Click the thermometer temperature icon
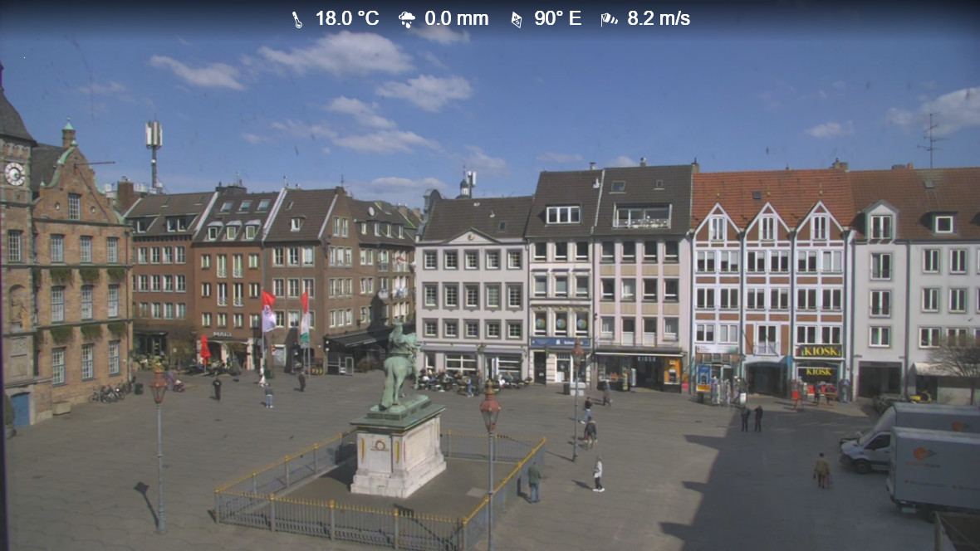 pos(297,19)
